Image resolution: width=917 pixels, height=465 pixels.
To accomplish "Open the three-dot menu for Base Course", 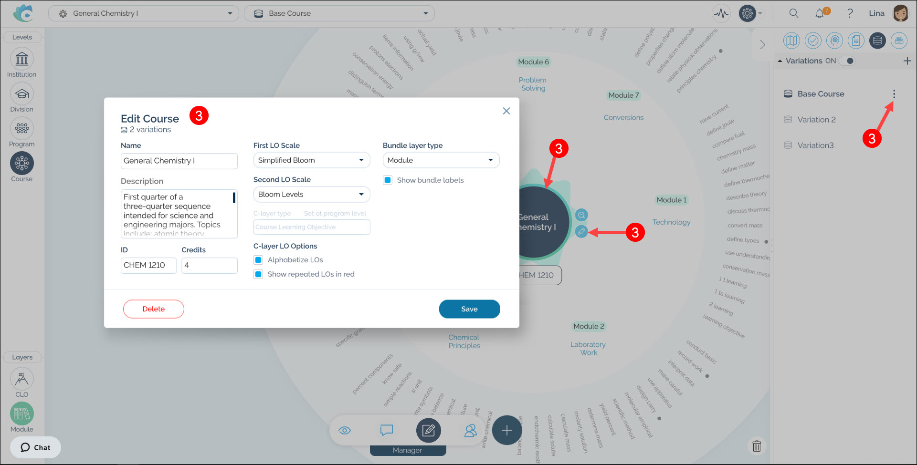I will pyautogui.click(x=894, y=94).
